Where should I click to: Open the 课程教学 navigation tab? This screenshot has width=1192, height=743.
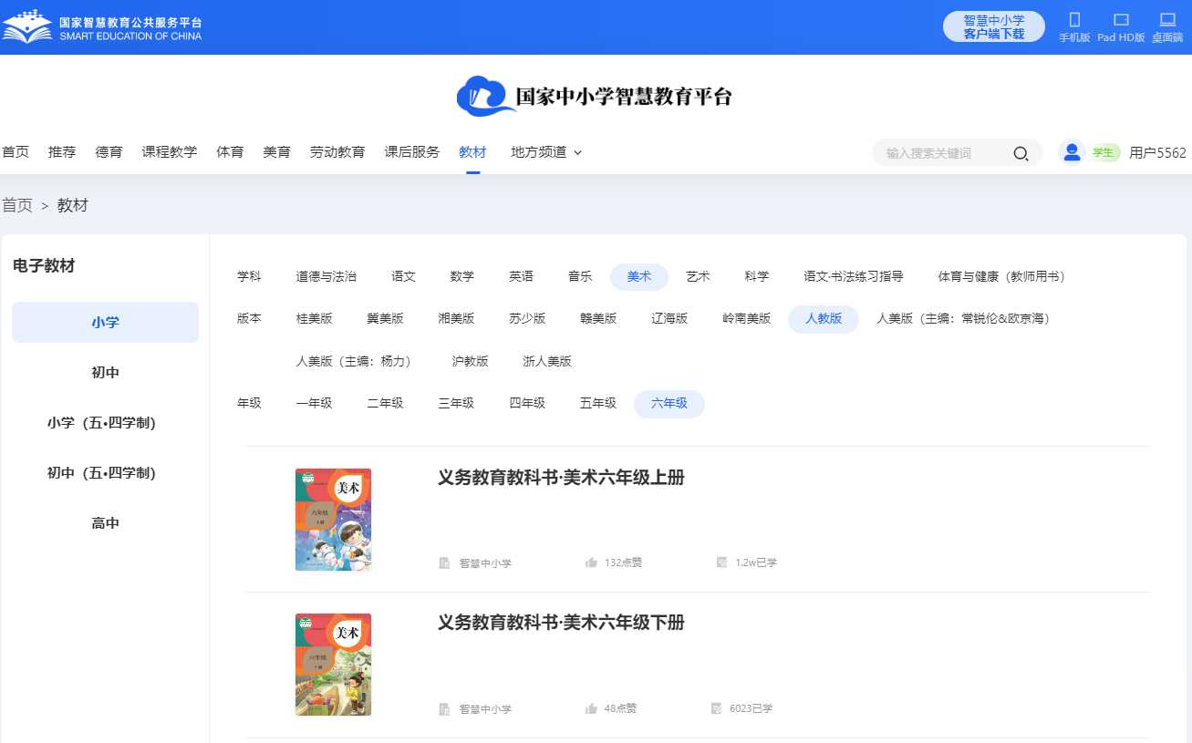pos(170,152)
